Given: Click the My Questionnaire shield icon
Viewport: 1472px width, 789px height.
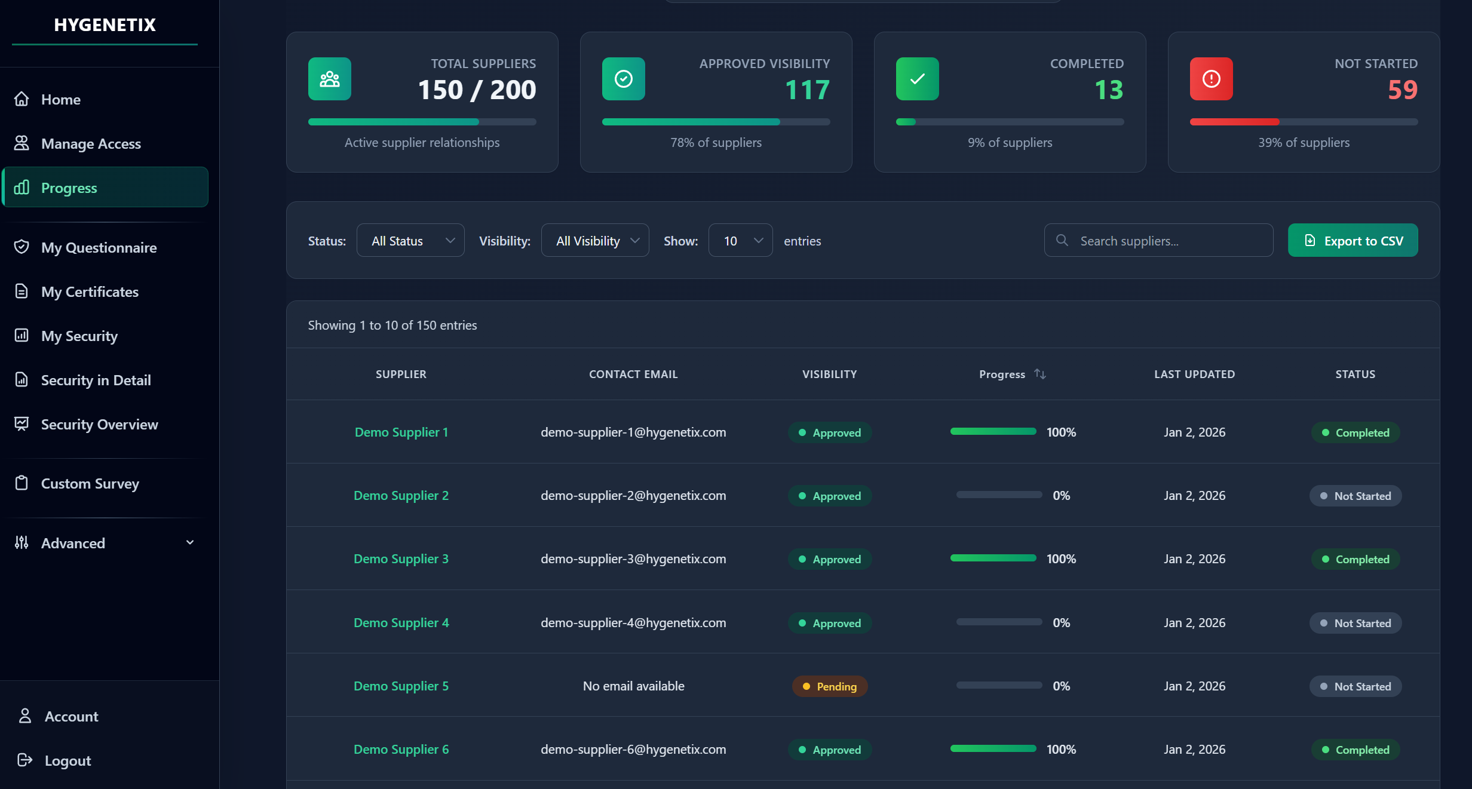Looking at the screenshot, I should [22, 247].
